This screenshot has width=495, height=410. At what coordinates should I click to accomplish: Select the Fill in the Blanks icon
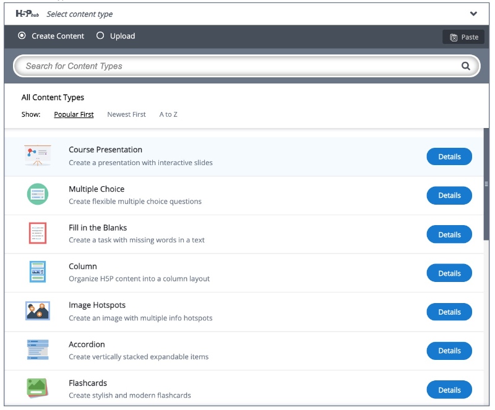tap(37, 234)
